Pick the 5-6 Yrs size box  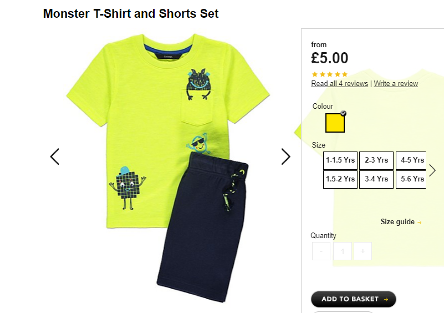click(x=411, y=179)
